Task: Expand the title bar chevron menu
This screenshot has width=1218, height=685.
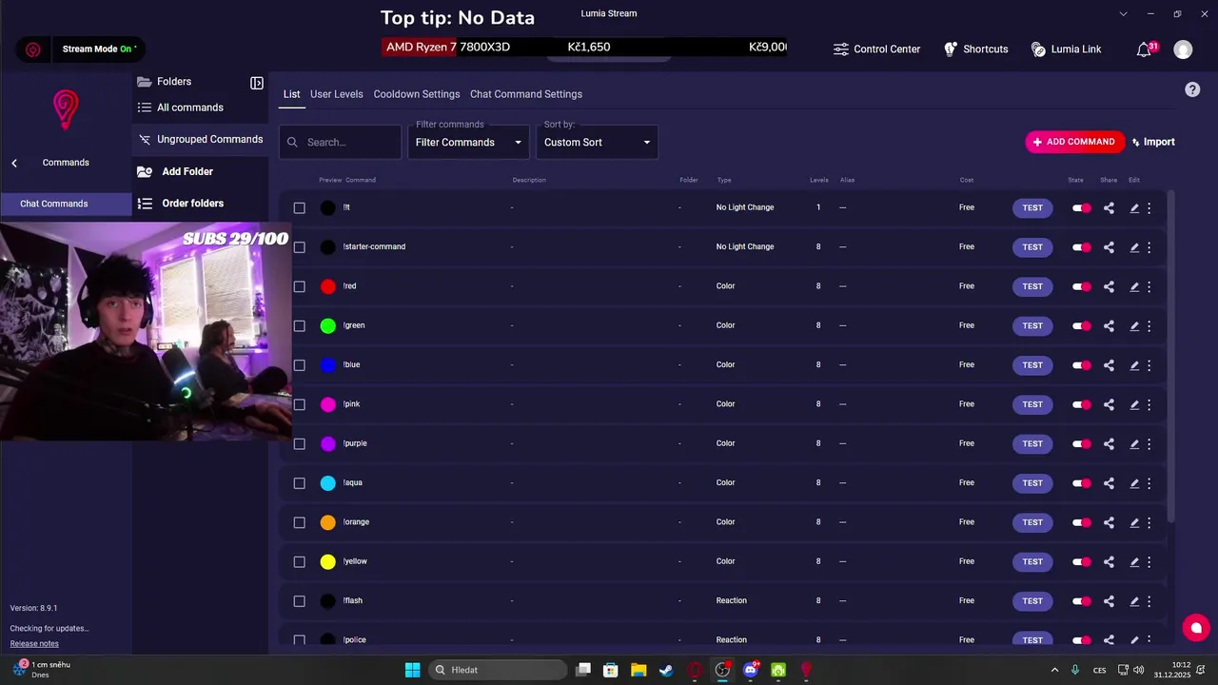Action: pos(1124,14)
